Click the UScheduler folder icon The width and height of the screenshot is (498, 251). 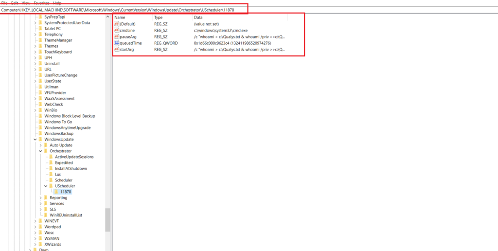(x=51, y=186)
